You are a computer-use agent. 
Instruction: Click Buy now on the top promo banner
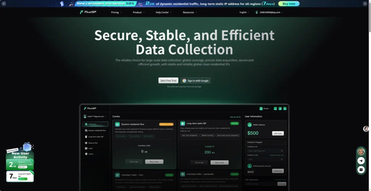point(289,4)
